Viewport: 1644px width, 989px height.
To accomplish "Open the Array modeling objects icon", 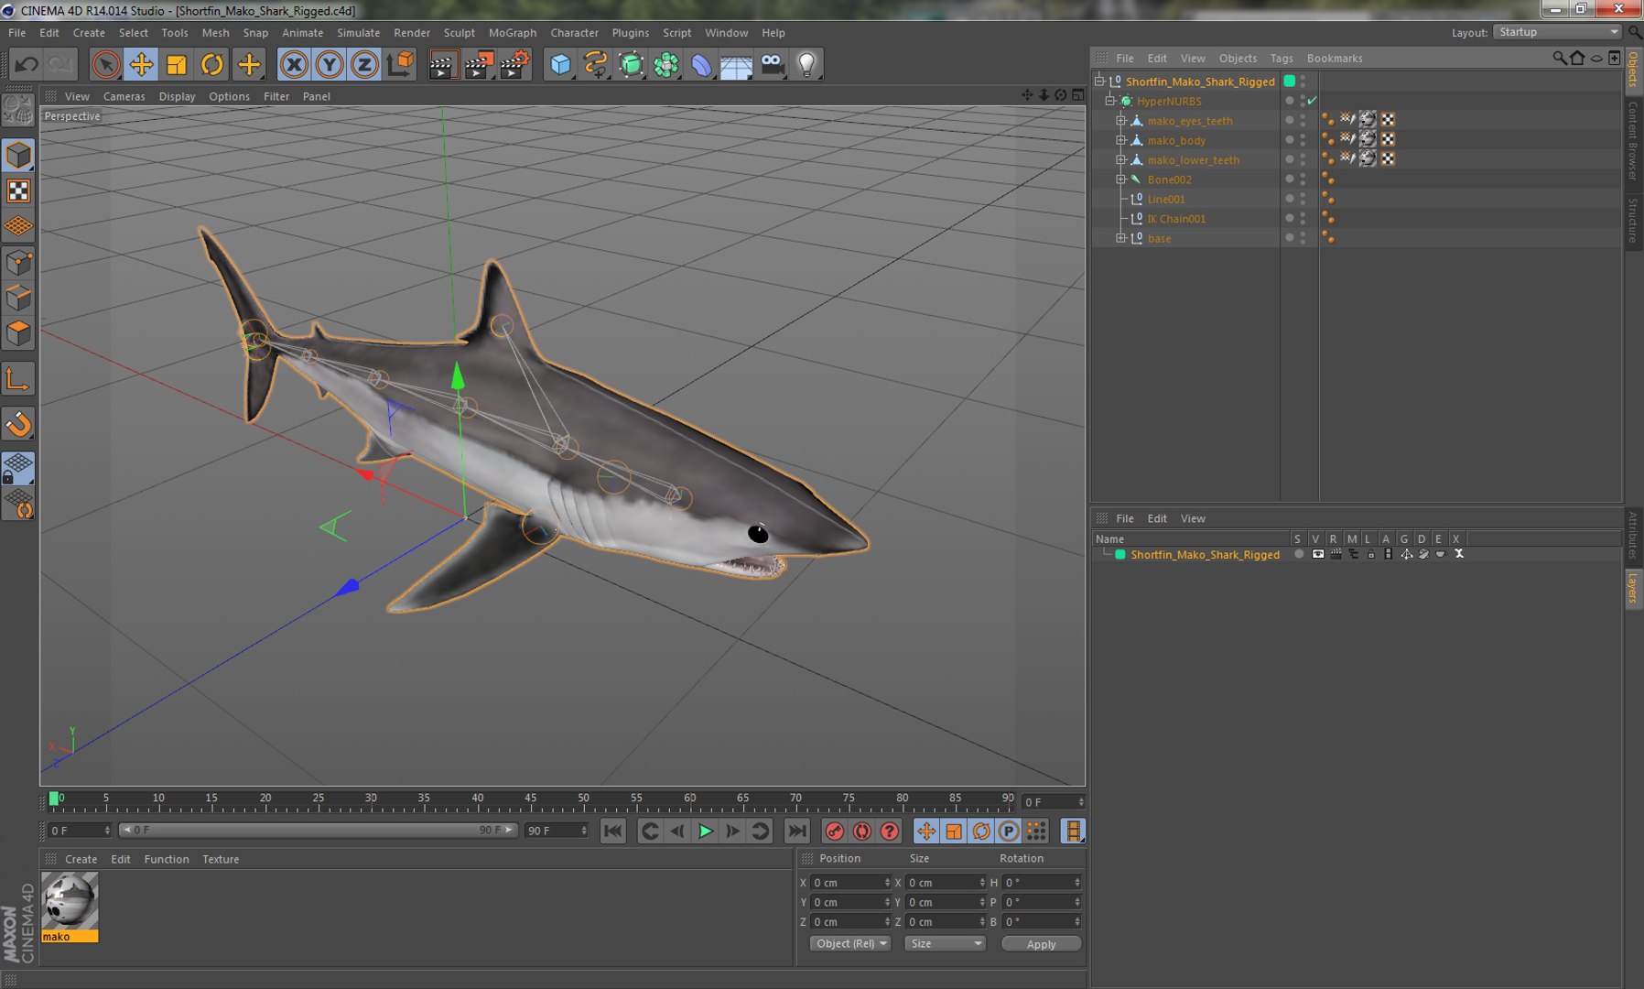I will tap(666, 64).
